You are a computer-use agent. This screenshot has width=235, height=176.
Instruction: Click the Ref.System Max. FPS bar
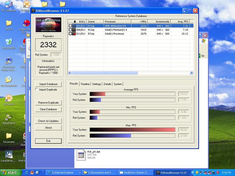[132, 136]
